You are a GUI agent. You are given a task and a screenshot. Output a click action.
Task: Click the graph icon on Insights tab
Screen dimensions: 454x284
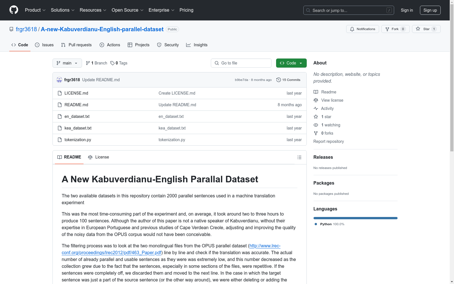[188, 45]
